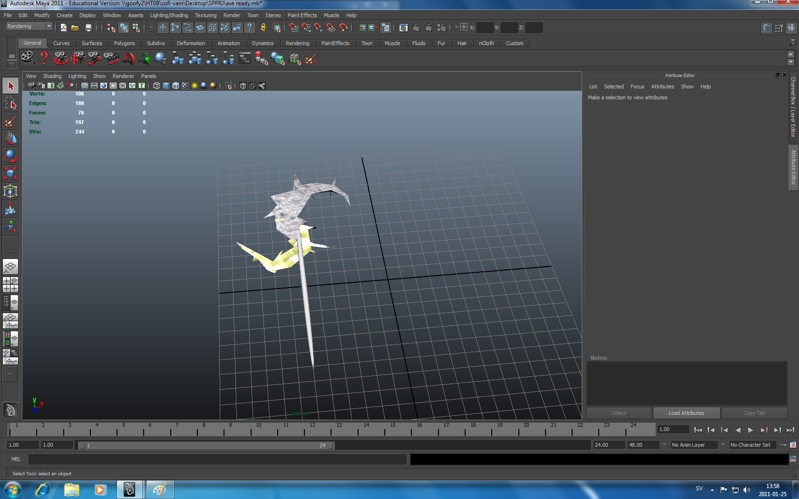The width and height of the screenshot is (799, 499).
Task: Open Internet Explorer from the taskbar
Action: 42,489
